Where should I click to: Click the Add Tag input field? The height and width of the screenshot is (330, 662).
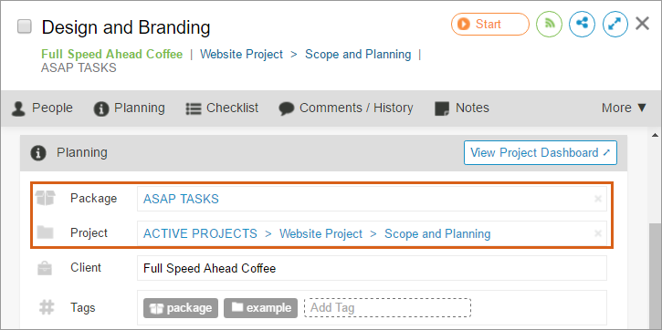[387, 308]
